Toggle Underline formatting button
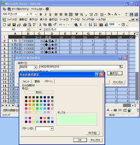 pyautogui.click(x=50, y=15)
